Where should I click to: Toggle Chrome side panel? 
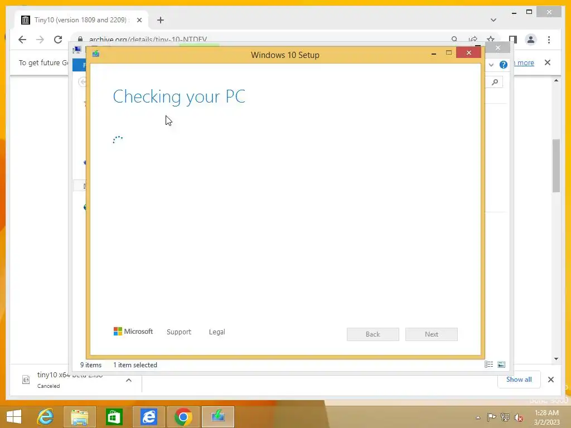click(513, 40)
